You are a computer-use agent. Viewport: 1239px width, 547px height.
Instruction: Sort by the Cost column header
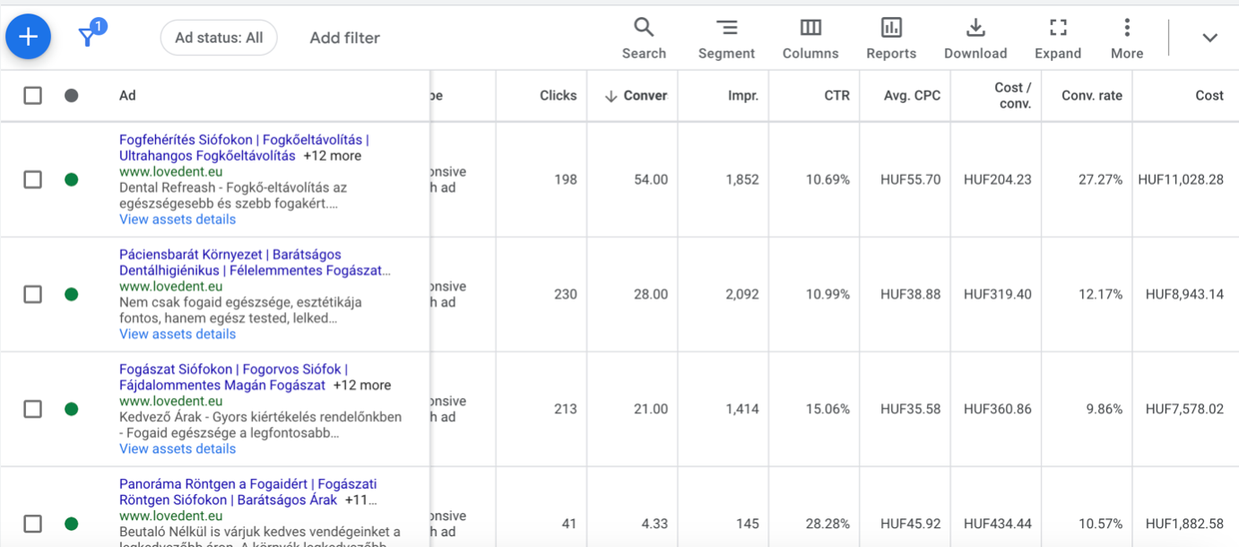pyautogui.click(x=1209, y=95)
